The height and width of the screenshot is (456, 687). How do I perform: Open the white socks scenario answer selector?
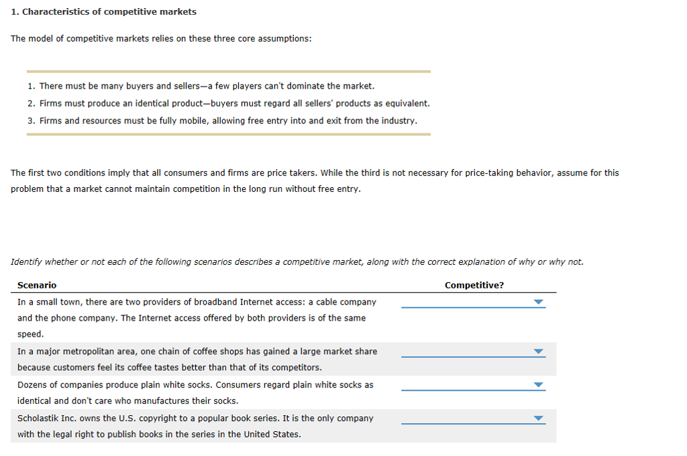click(x=538, y=384)
